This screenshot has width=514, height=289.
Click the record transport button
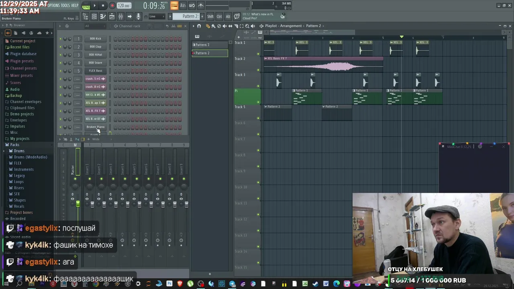[112, 6]
